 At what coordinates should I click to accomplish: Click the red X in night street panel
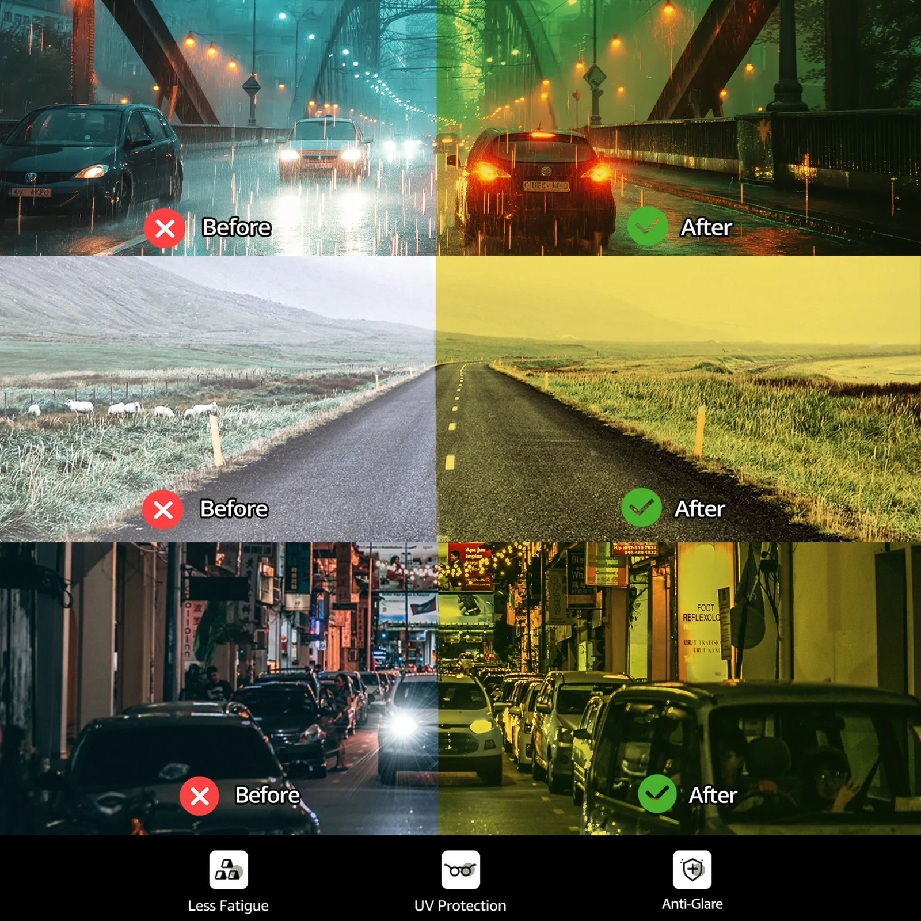click(199, 796)
